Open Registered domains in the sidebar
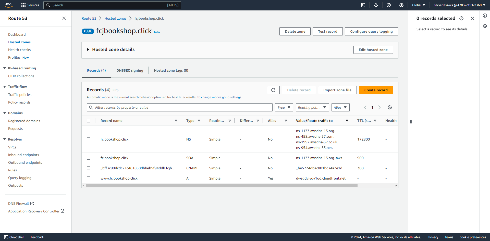This screenshot has height=241, width=490. coord(24,121)
